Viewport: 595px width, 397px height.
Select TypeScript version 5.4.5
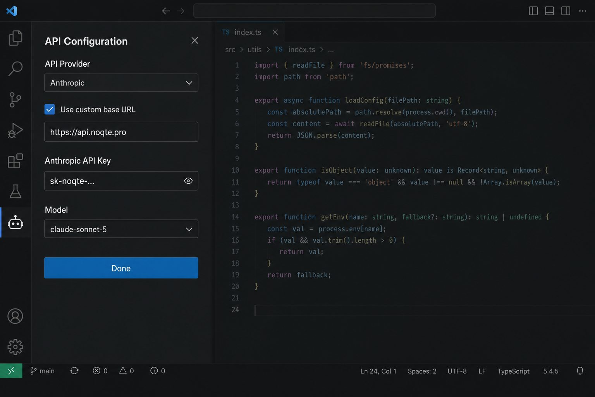pyautogui.click(x=550, y=371)
